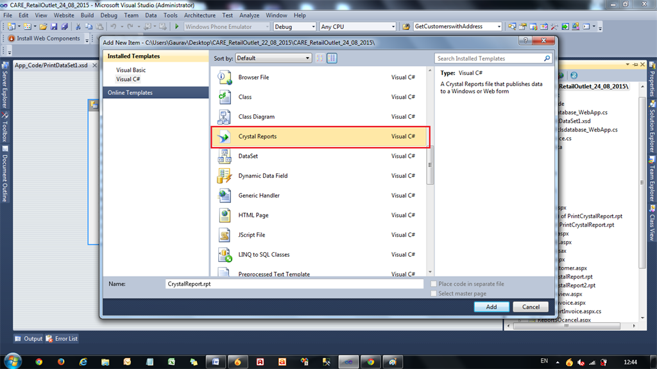The image size is (657, 369).
Task: Toggle Place code in separate file
Action: pyautogui.click(x=434, y=284)
